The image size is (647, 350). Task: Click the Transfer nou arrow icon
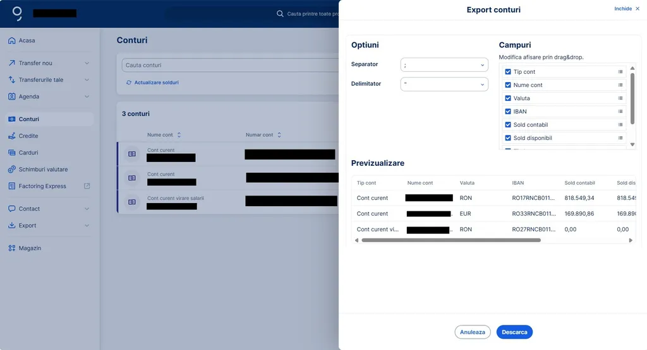[x=12, y=63]
